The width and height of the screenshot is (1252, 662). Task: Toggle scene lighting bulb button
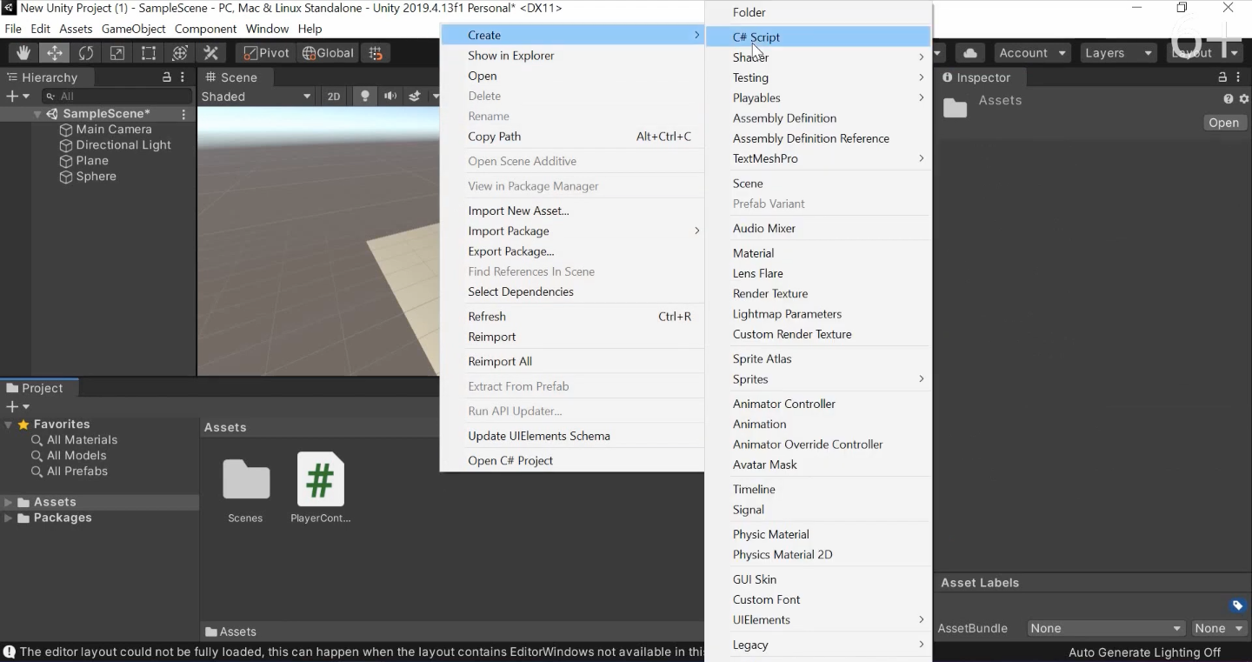coord(365,97)
